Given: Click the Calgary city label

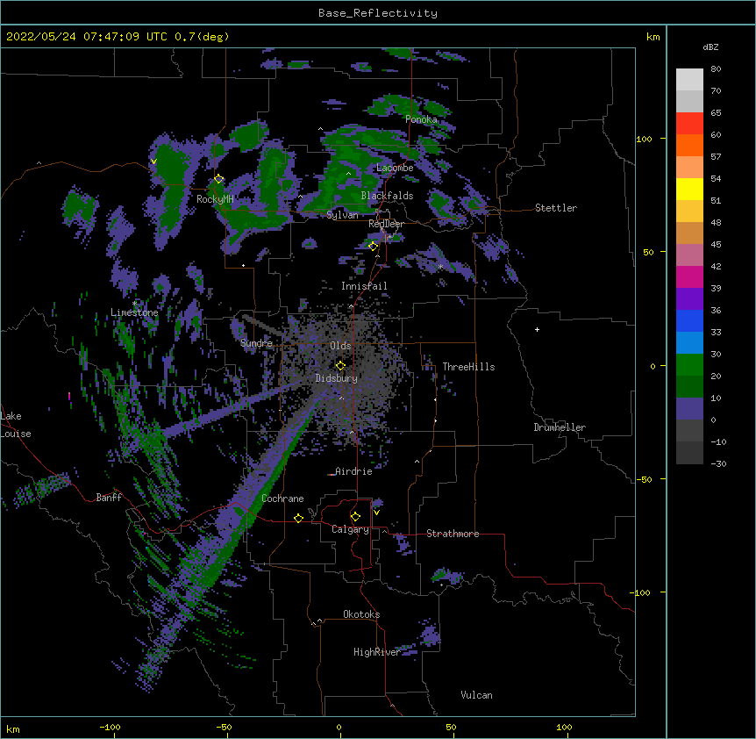Looking at the screenshot, I should coord(350,529).
